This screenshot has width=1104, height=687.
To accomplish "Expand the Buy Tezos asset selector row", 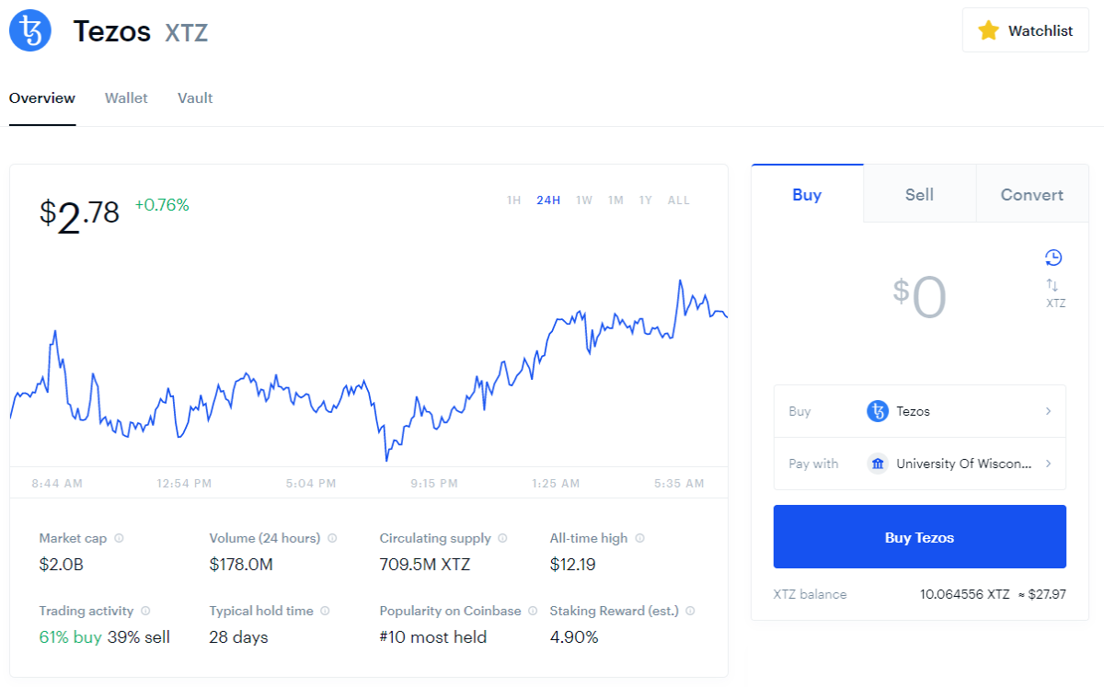I will point(920,411).
